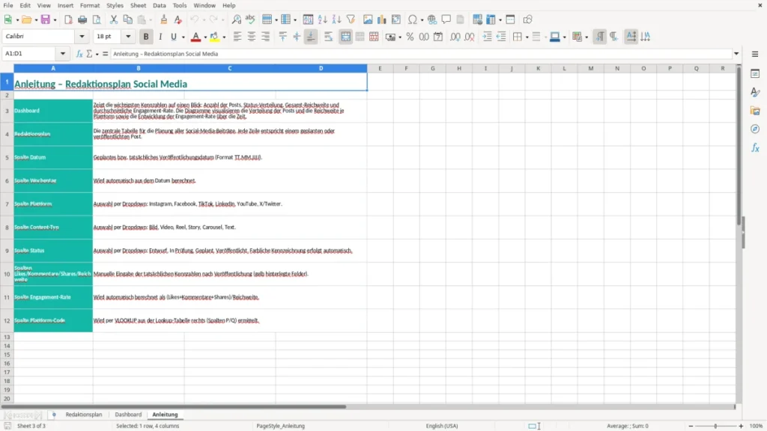
Task: Open sidebar Gallery panel icon
Action: (755, 111)
